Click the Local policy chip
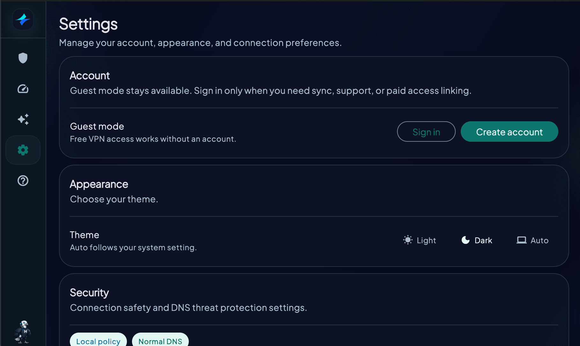This screenshot has height=346, width=580. (98, 340)
